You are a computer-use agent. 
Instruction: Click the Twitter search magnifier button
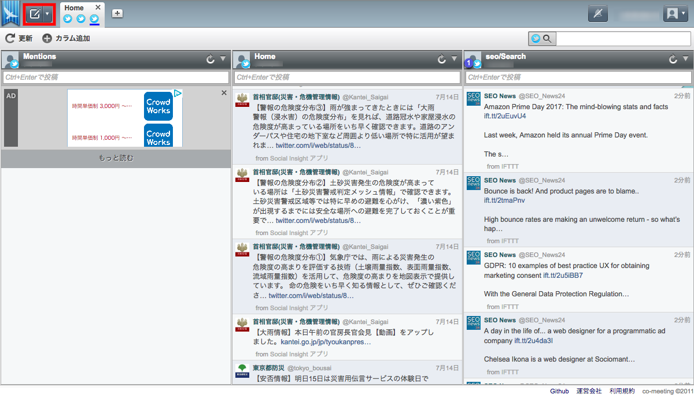coord(541,39)
